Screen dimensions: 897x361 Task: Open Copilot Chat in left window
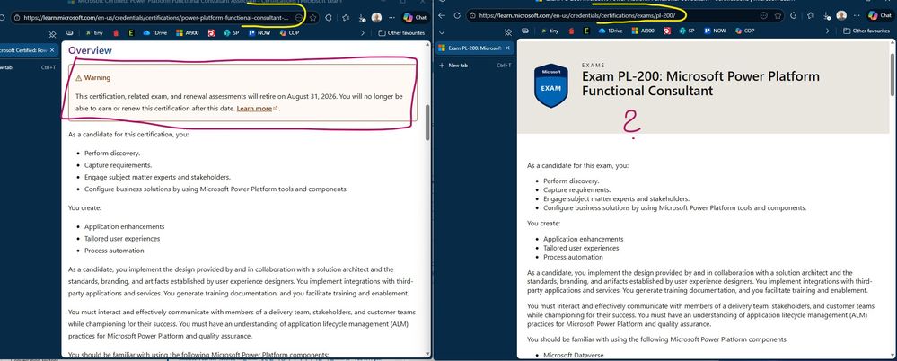tap(415, 17)
